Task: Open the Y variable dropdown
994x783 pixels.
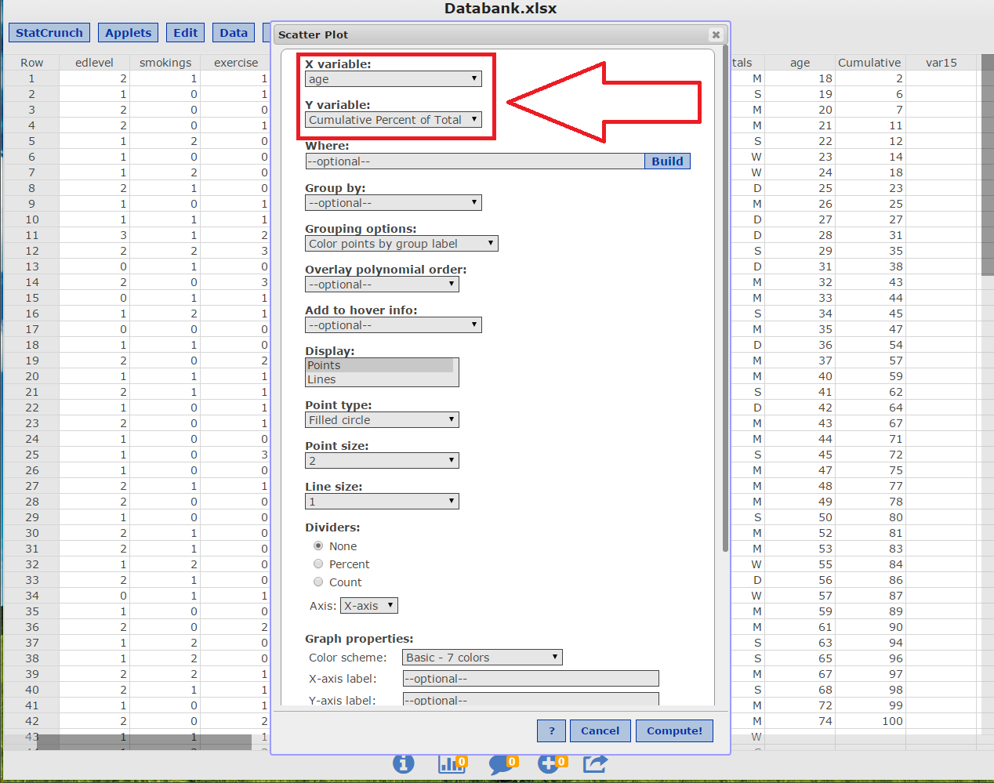Action: click(394, 120)
